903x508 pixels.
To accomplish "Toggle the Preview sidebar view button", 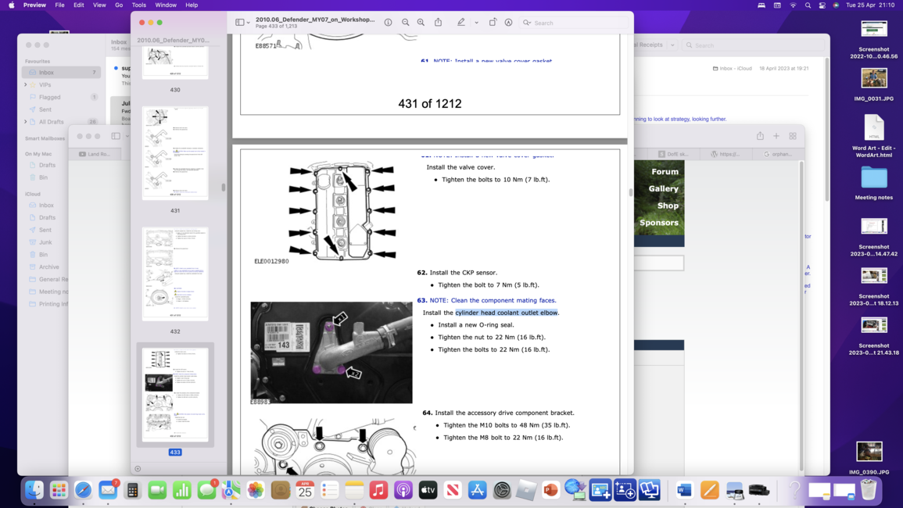I will 239,23.
